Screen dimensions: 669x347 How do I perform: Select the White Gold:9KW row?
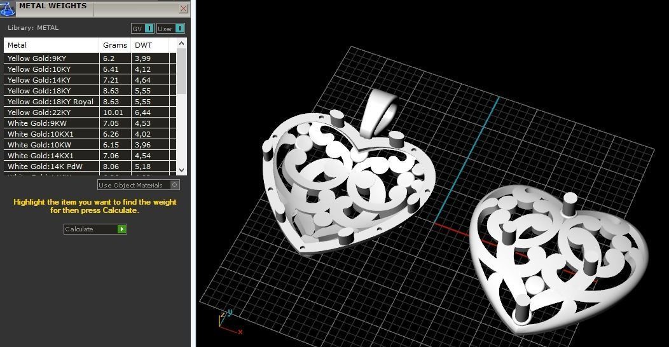click(x=90, y=123)
